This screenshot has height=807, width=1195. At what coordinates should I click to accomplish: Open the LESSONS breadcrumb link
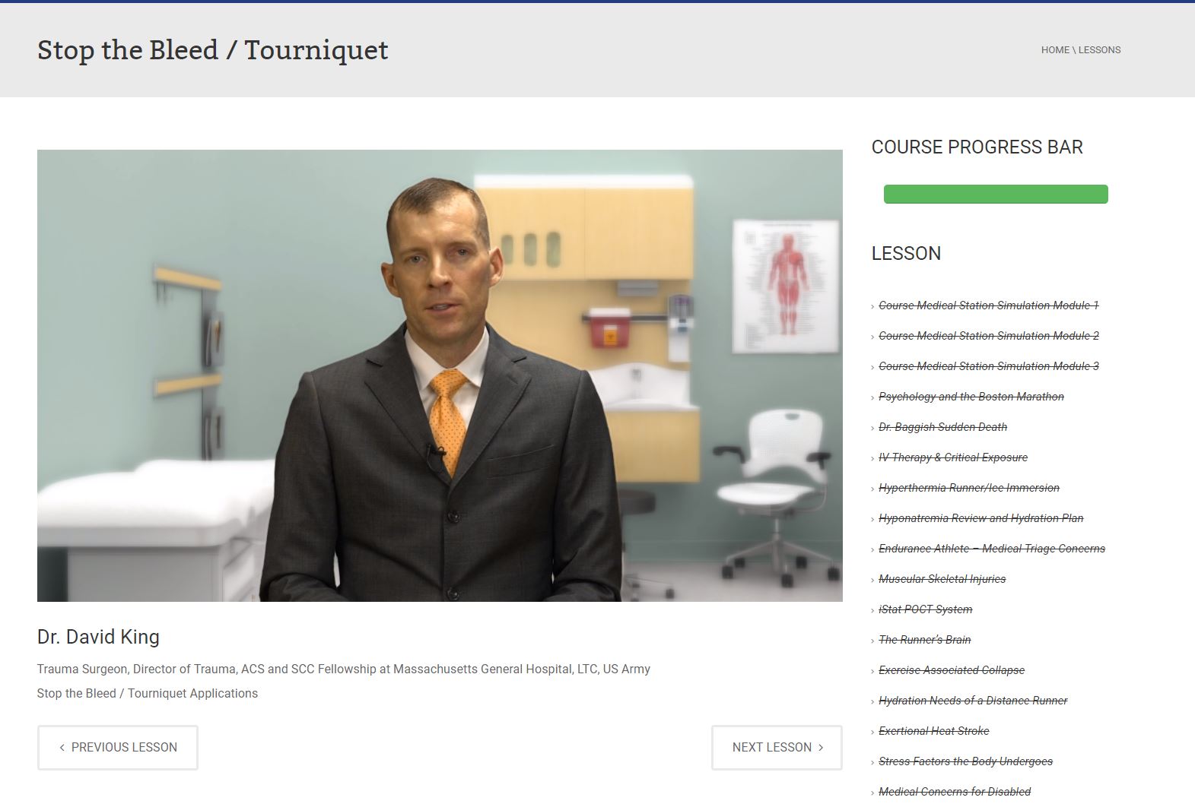pyautogui.click(x=1099, y=50)
